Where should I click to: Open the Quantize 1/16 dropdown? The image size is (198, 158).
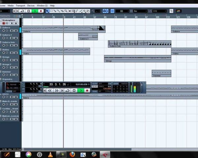coord(159,11)
